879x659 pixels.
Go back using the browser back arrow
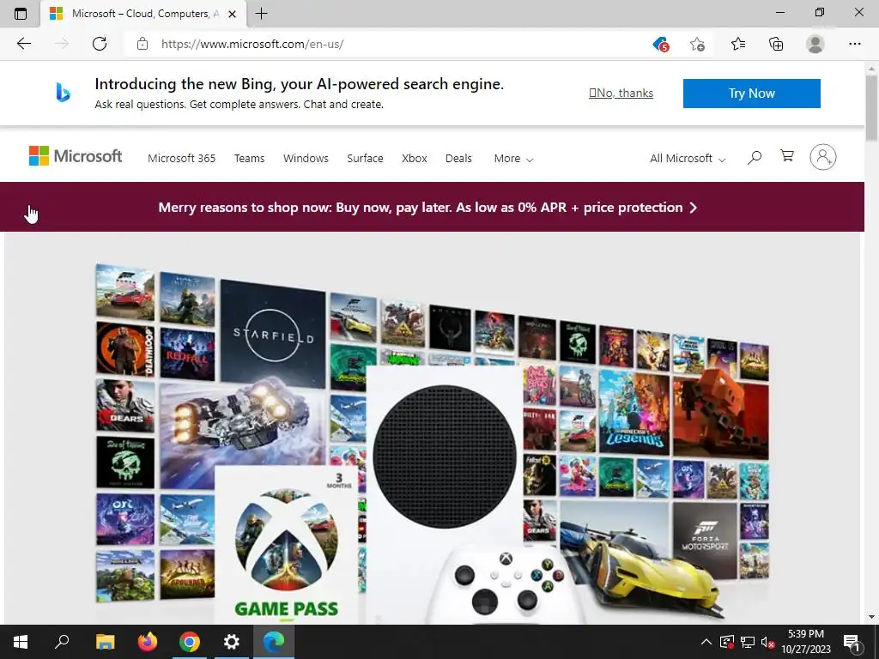(23, 44)
